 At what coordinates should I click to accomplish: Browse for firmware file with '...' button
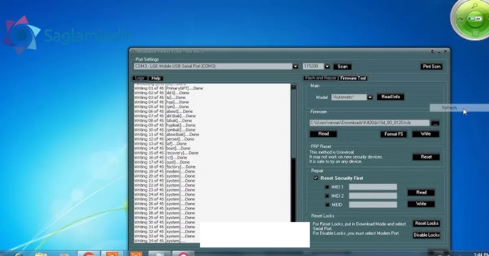pos(435,123)
